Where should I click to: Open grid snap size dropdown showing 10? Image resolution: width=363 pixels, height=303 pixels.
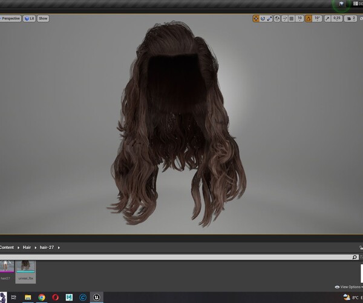coord(299,19)
